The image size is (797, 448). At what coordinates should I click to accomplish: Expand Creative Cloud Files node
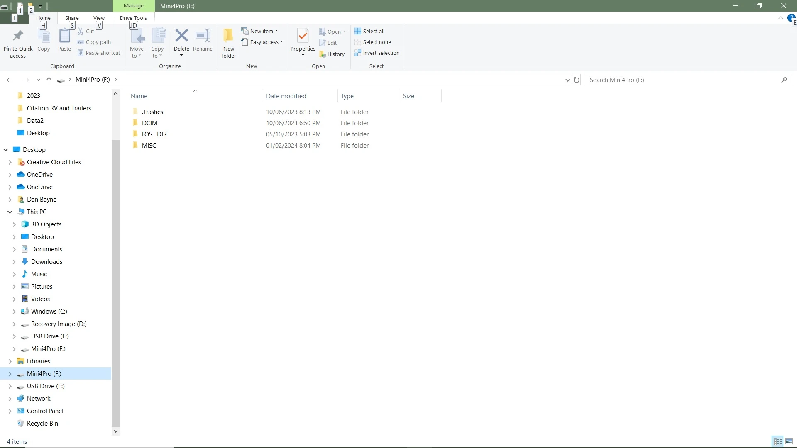point(10,162)
